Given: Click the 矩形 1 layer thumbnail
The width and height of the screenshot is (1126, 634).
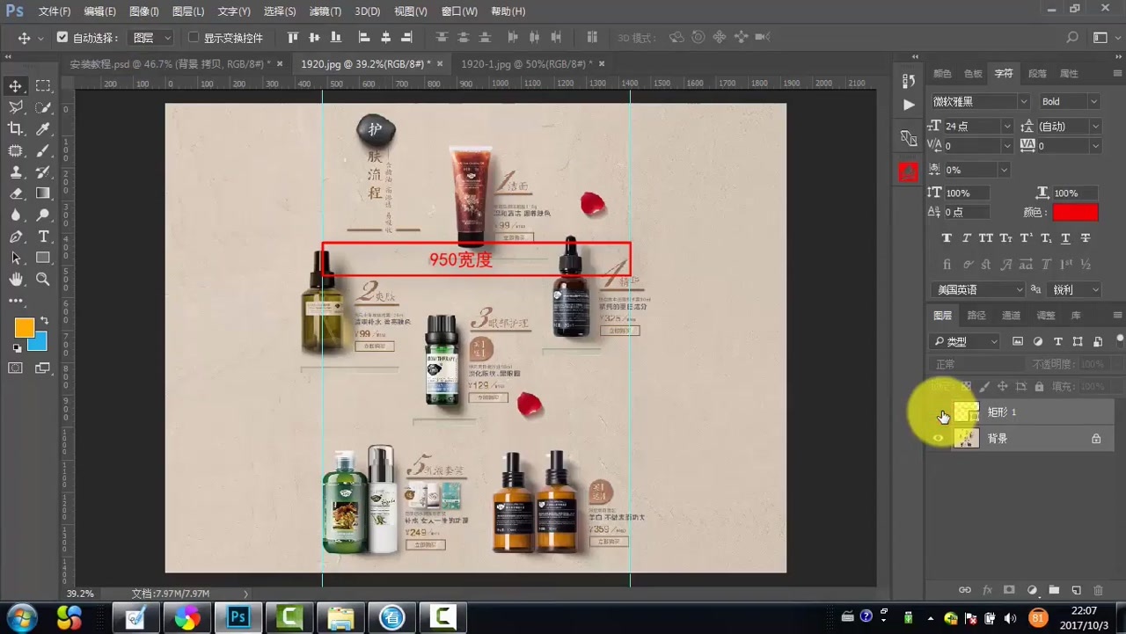Looking at the screenshot, I should click(x=966, y=412).
